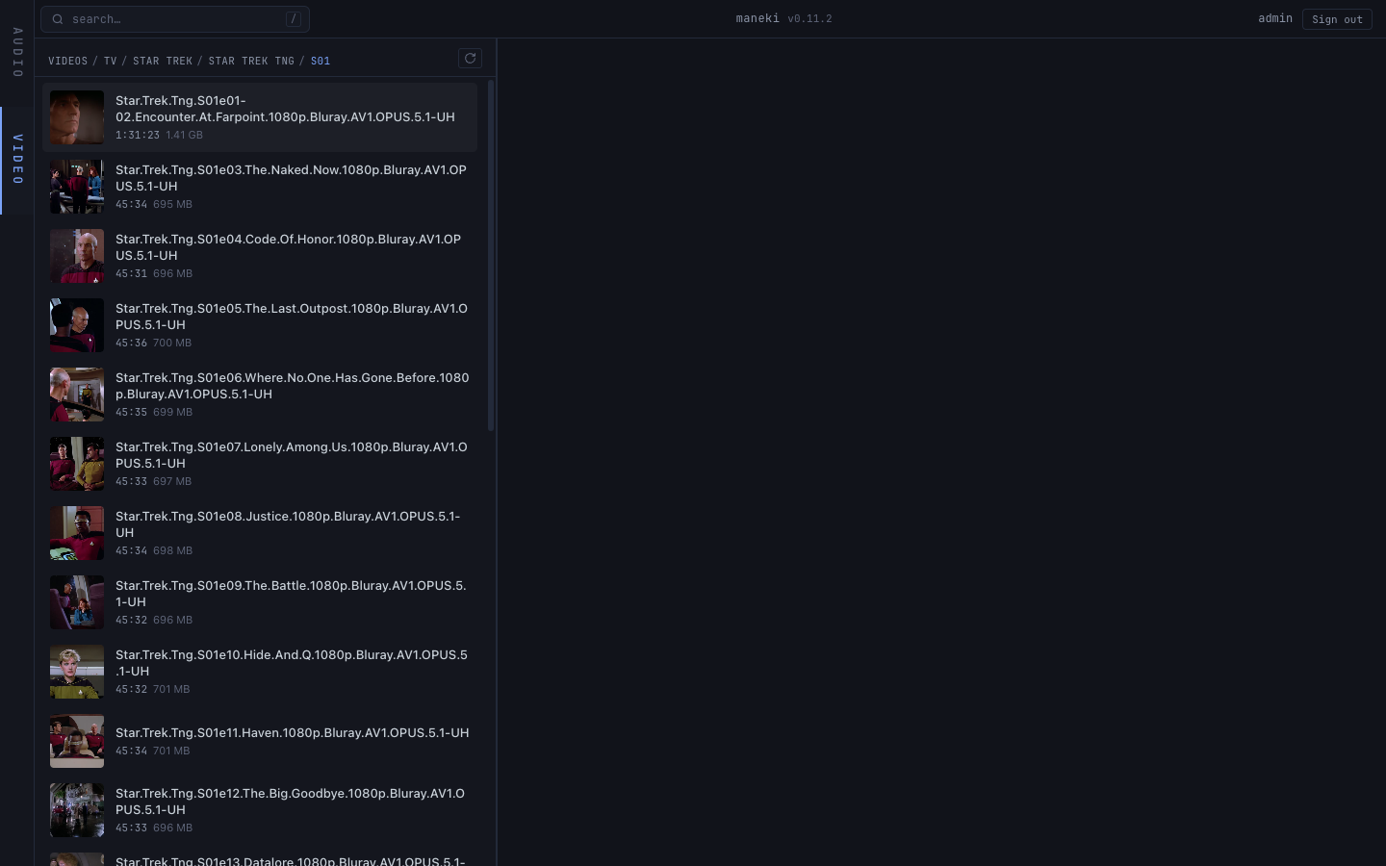Select S01e01-02 Encounter At Farpoint title
The height and width of the screenshot is (866, 1386).
(x=285, y=109)
